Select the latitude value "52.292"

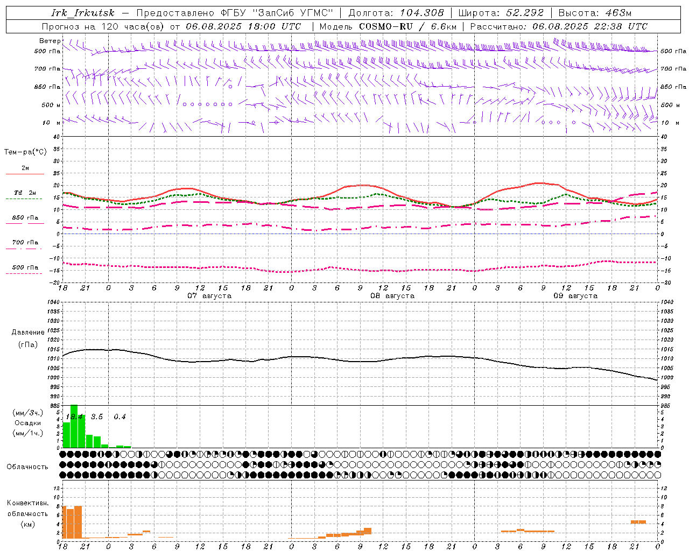[x=525, y=13]
